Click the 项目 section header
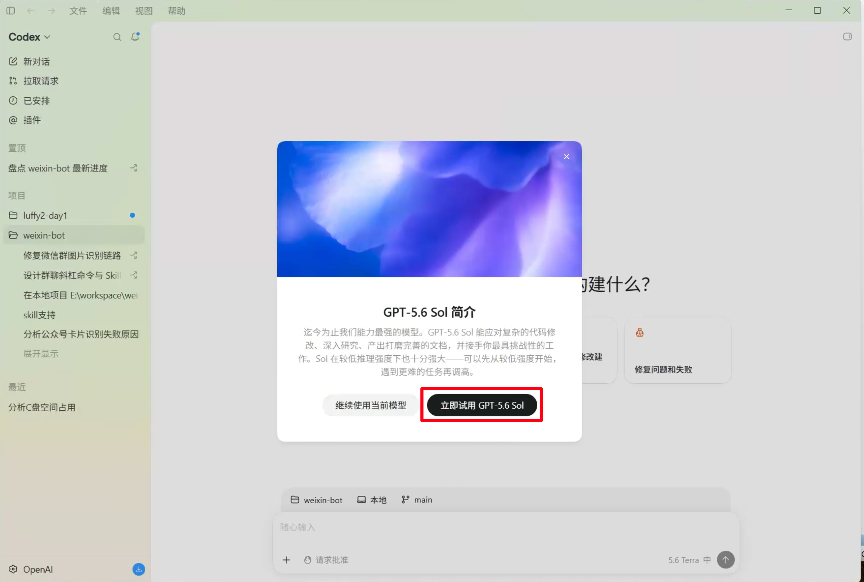Viewport: 864px width, 582px height. pos(17,196)
